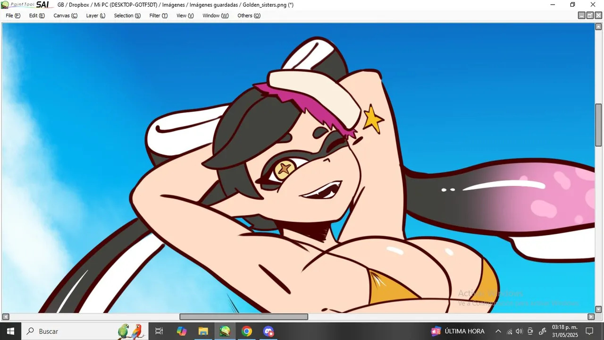Viewport: 604px width, 340px height.
Task: Open the View menu
Action: (x=185, y=16)
